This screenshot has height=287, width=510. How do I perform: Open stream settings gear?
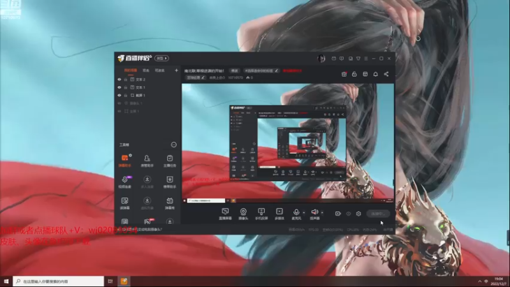pos(358,214)
